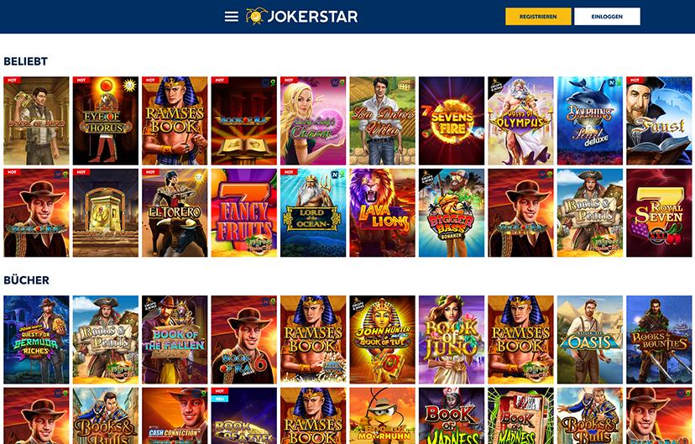Click the REGISTRIEREN button
This screenshot has width=695, height=444.
pyautogui.click(x=538, y=17)
